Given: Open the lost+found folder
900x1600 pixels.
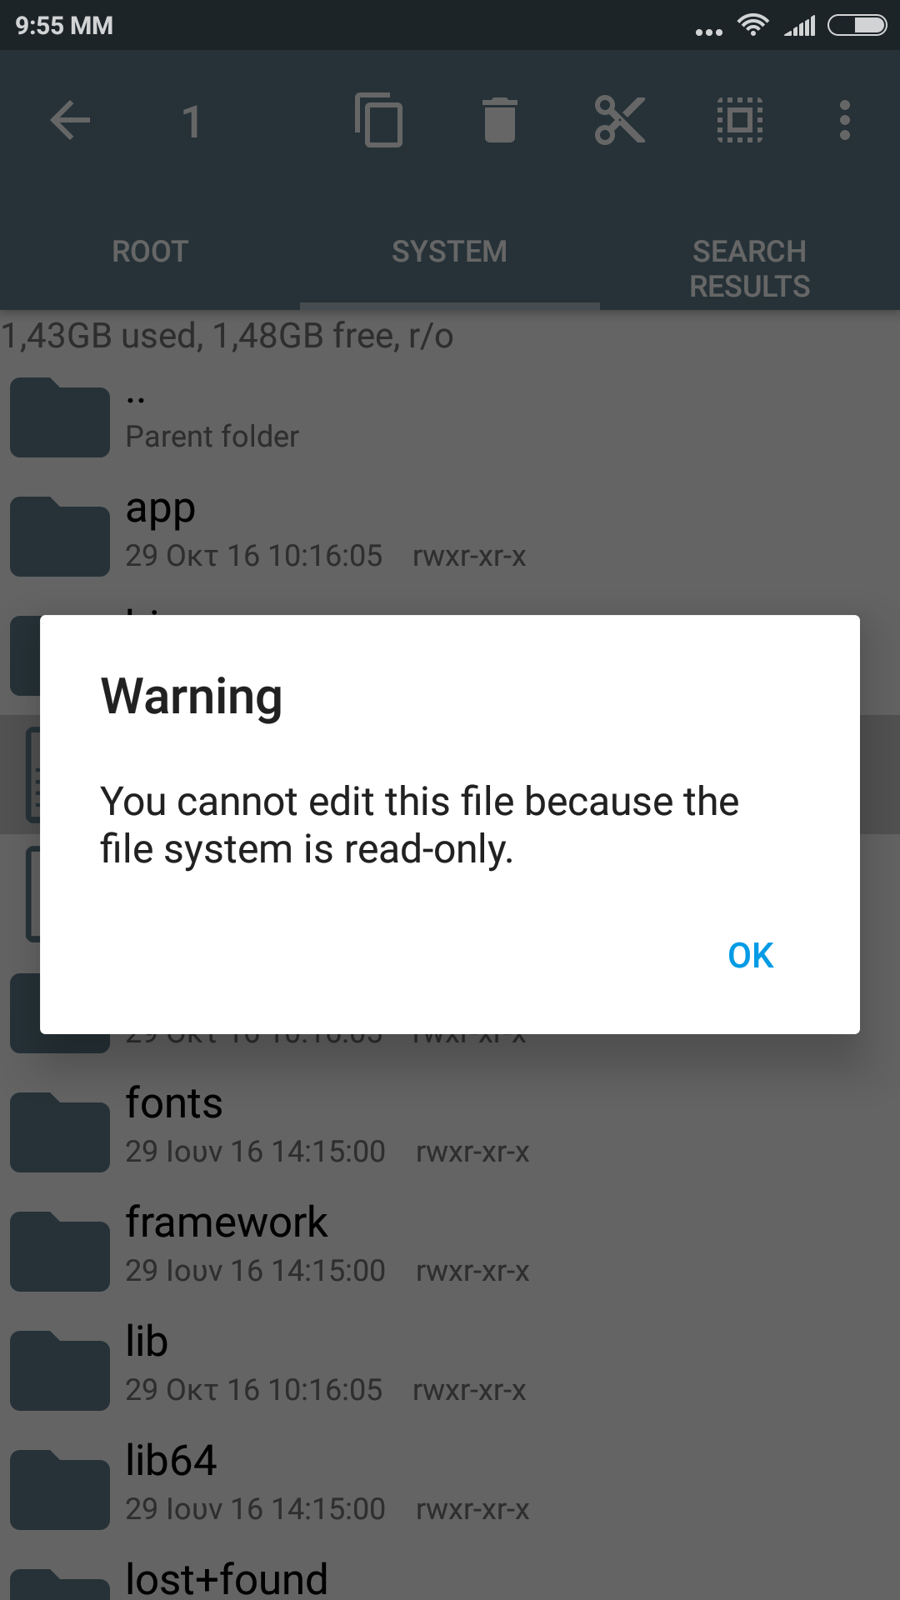Looking at the screenshot, I should [450, 1575].
